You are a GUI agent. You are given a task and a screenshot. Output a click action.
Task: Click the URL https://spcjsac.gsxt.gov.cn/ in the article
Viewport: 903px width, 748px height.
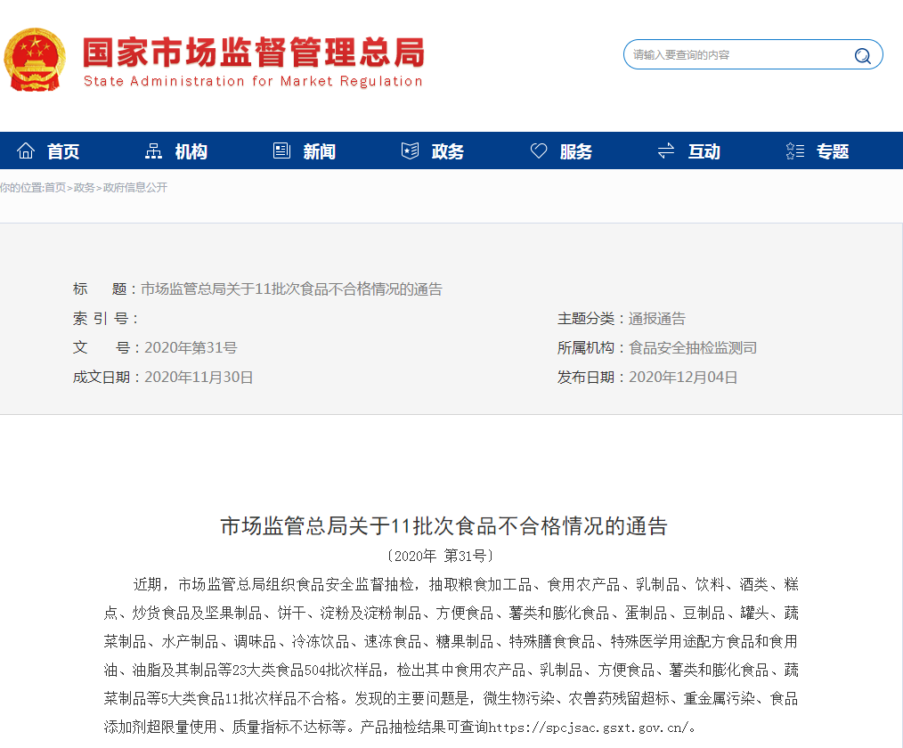click(588, 728)
